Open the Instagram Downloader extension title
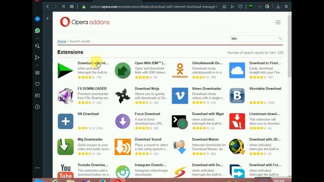Screen dimensions: 324x182 150,165
